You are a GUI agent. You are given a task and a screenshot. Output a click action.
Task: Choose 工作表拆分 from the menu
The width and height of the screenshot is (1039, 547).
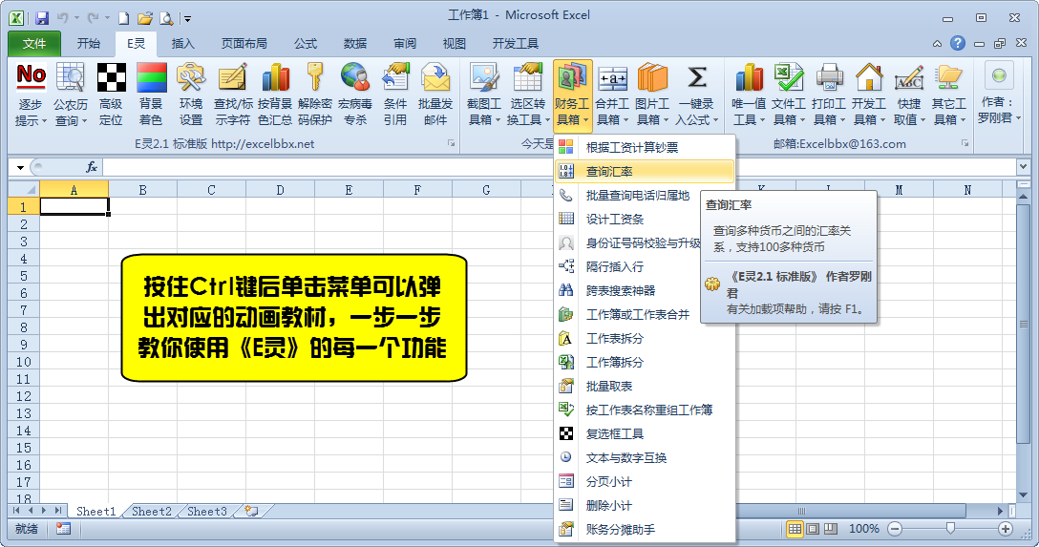645,338
